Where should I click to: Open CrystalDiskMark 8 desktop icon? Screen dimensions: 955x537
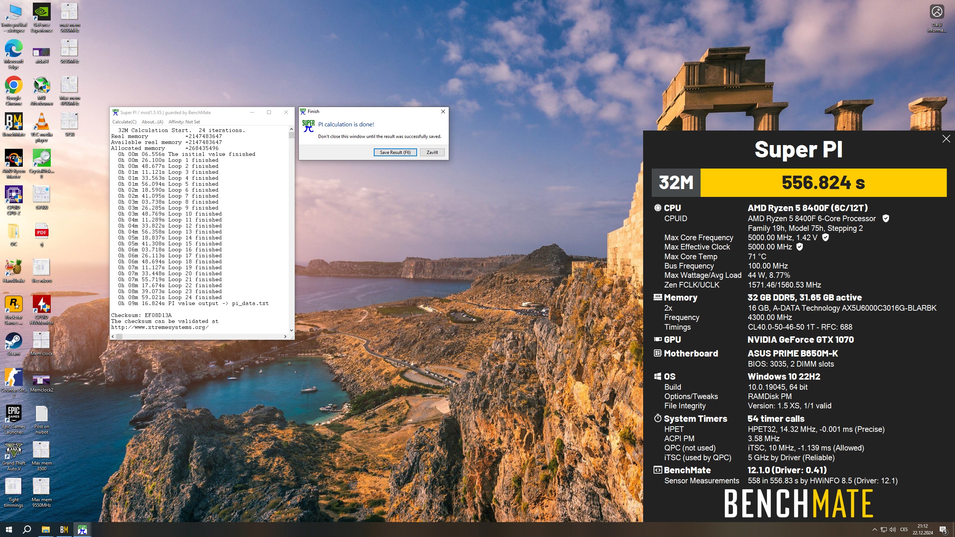[41, 164]
